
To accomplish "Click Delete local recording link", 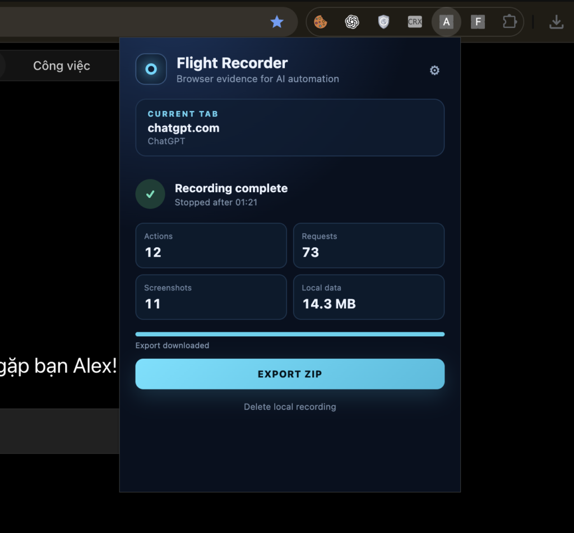I will pos(290,407).
